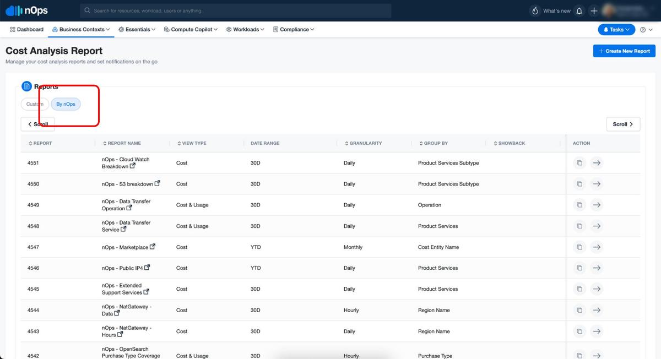Duplicate the S3 breakdown report 4550

579,184
